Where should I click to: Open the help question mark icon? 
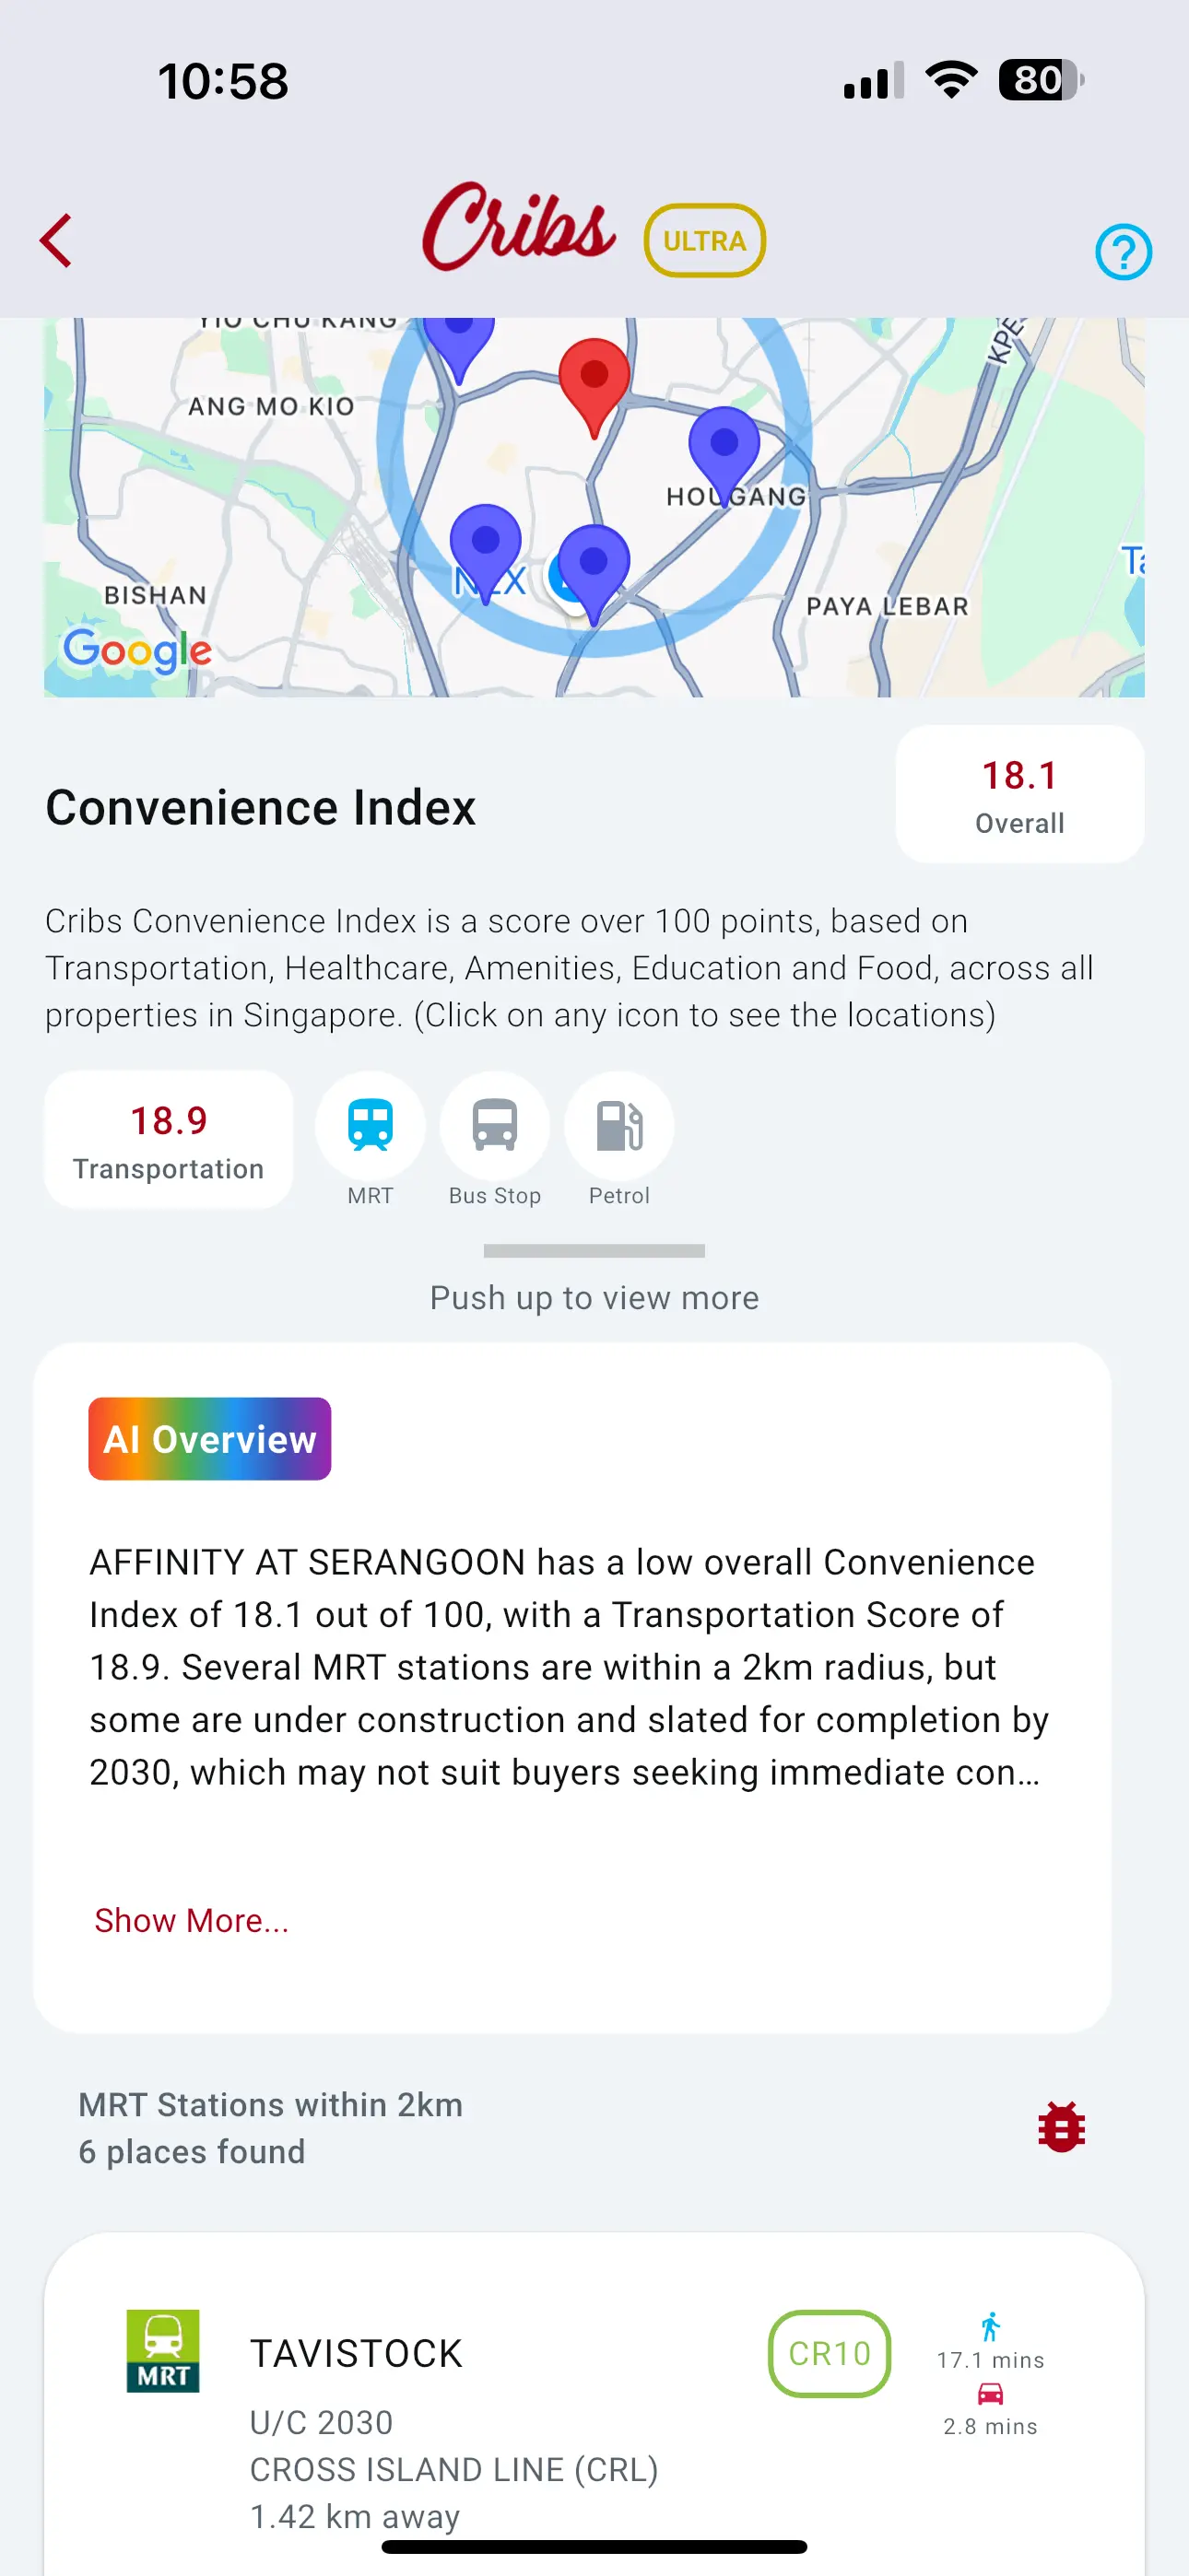pyautogui.click(x=1123, y=251)
